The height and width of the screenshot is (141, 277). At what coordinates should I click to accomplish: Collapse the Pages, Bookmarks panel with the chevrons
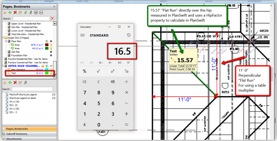tap(54, 7)
